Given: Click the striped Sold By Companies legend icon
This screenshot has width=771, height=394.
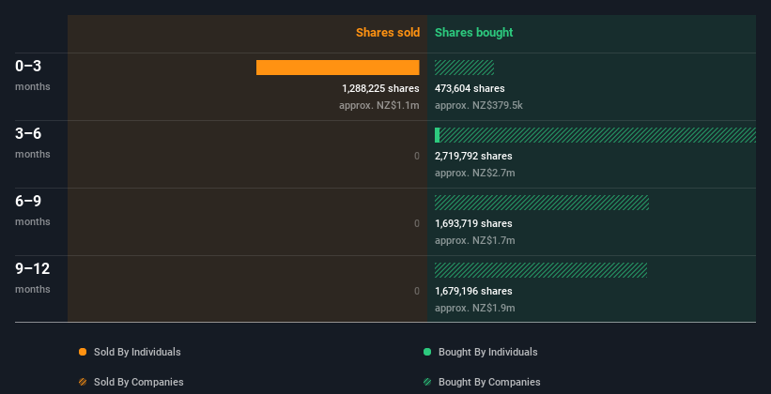Looking at the screenshot, I should tap(83, 382).
